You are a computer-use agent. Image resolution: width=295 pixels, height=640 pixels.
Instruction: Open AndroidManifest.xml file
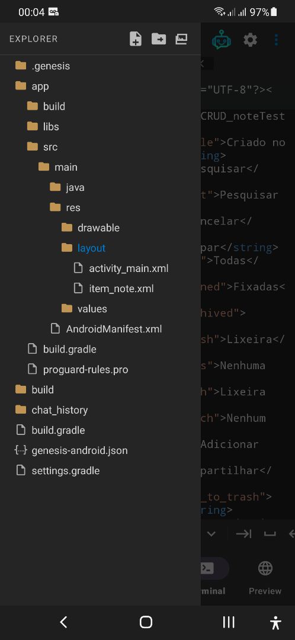(100, 329)
